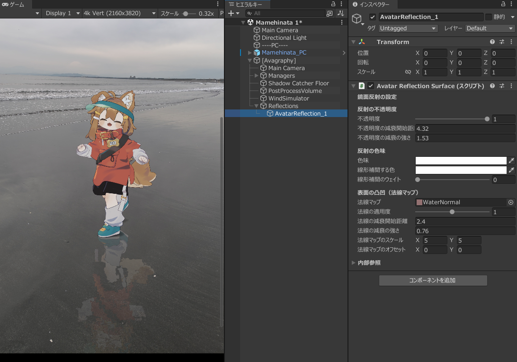Click the Hierarchy sorting icon next to search

[340, 13]
